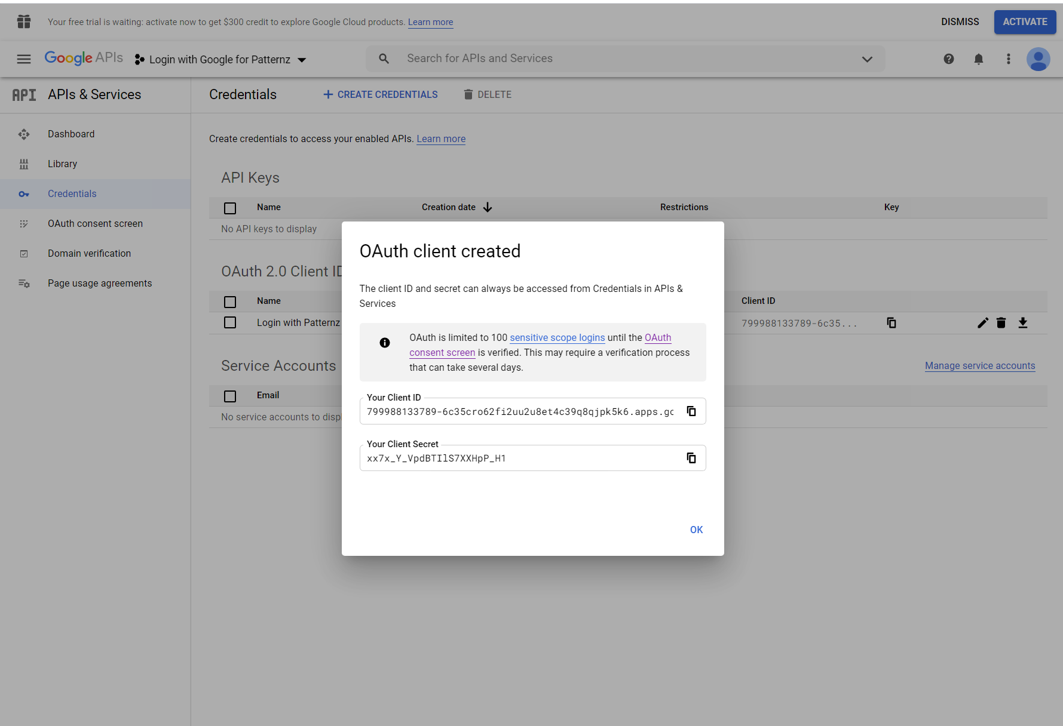Copy the Client ID in the dialog
Screen dimensions: 1063x726
pyautogui.click(x=691, y=411)
